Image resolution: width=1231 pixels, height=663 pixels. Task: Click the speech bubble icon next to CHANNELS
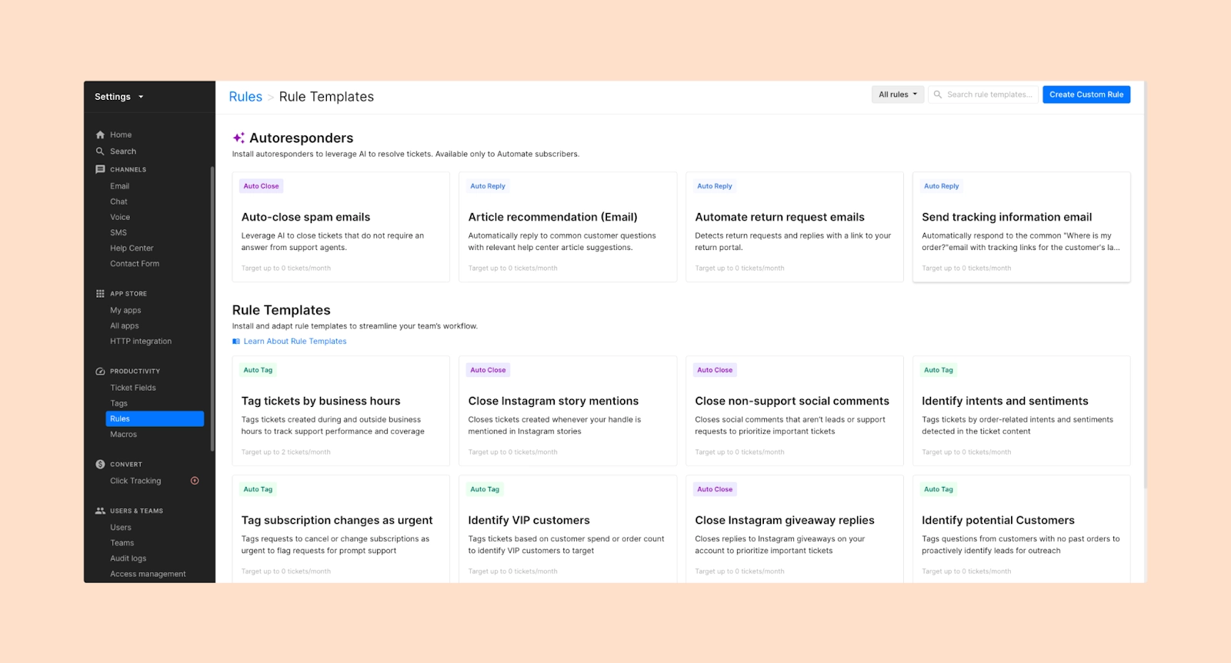[101, 169]
